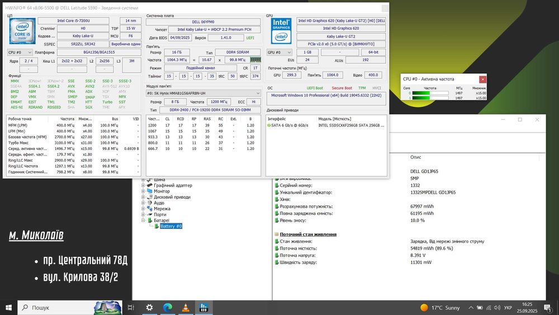Viewport: 559px width, 315px height.
Task: Select the Базова частота (HFM) row
Action: [x=73, y=137]
